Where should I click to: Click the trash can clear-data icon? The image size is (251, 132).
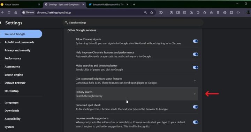point(218,13)
